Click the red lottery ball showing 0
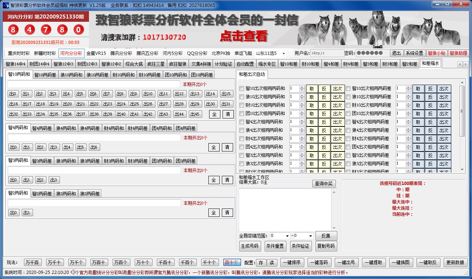Image resolution: width=472 pixels, height=279 pixels. [x=78, y=29]
